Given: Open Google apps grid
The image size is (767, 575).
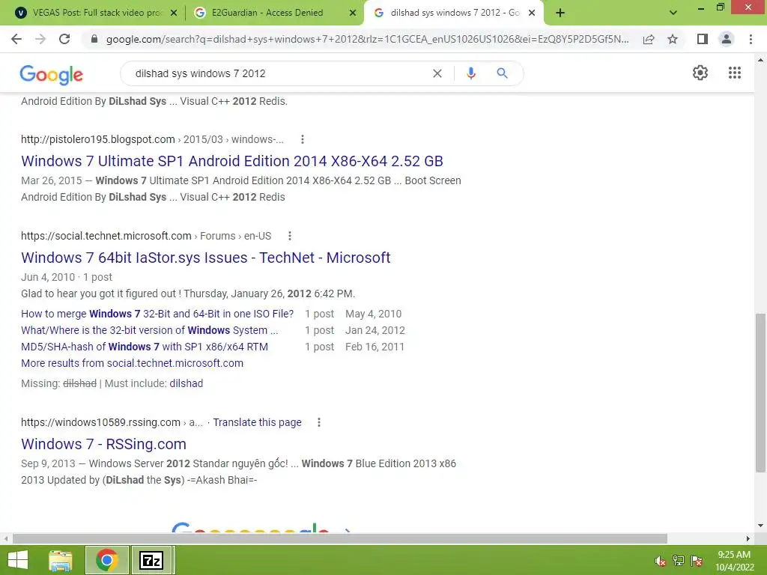Looking at the screenshot, I should click(x=734, y=73).
